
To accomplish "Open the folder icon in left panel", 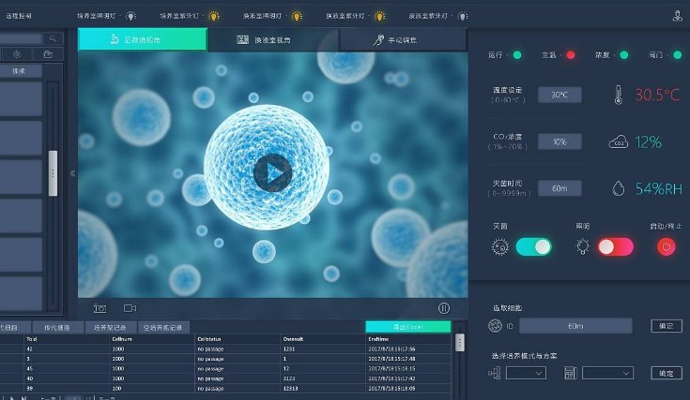I will [x=48, y=54].
